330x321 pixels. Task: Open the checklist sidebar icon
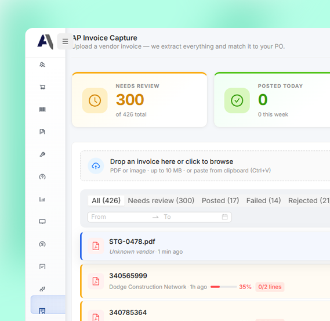(42, 266)
